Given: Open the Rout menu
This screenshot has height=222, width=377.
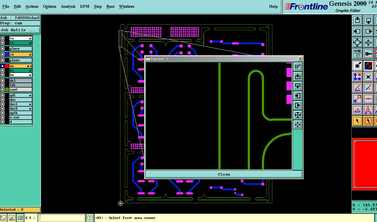Looking at the screenshot, I should [x=110, y=6].
